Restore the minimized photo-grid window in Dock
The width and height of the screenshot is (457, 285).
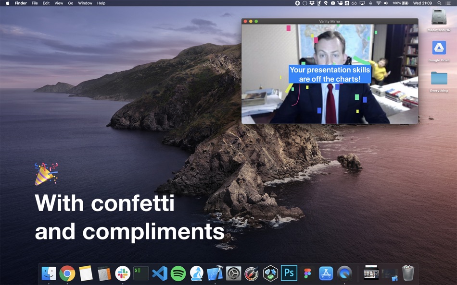tap(371, 273)
